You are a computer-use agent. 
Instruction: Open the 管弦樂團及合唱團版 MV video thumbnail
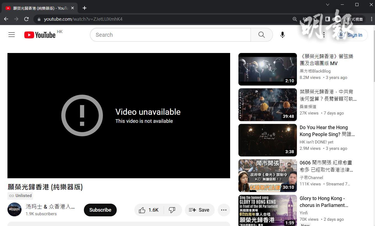[267, 69]
